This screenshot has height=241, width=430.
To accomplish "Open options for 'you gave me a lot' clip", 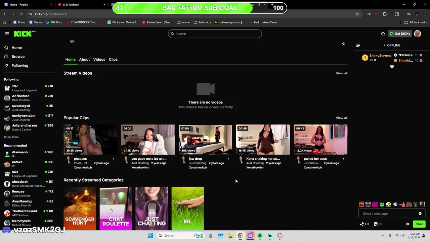I will click(x=171, y=159).
